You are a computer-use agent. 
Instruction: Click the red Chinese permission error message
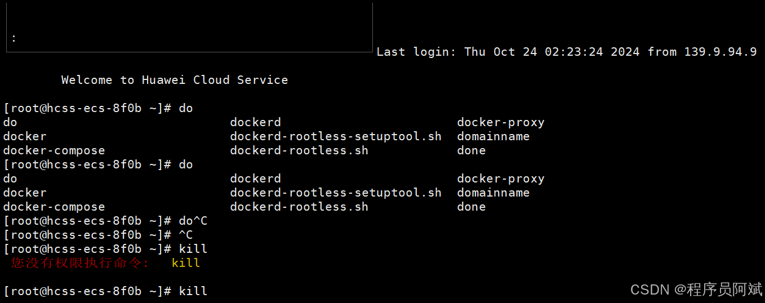80,263
